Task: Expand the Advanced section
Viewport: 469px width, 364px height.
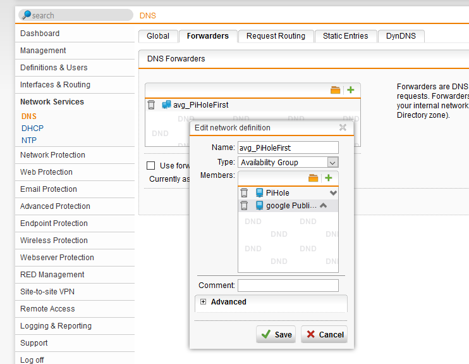Action: 204,302
